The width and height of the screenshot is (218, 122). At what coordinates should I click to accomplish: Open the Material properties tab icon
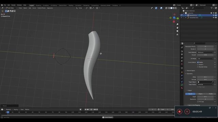pyautogui.click(x=182, y=88)
